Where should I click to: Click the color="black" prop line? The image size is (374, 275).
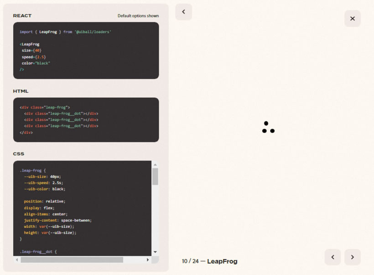coord(36,63)
